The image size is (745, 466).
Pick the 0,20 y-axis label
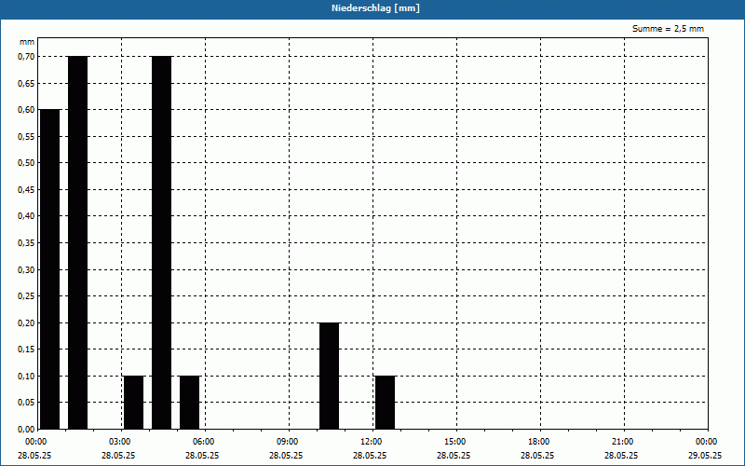click(26, 322)
